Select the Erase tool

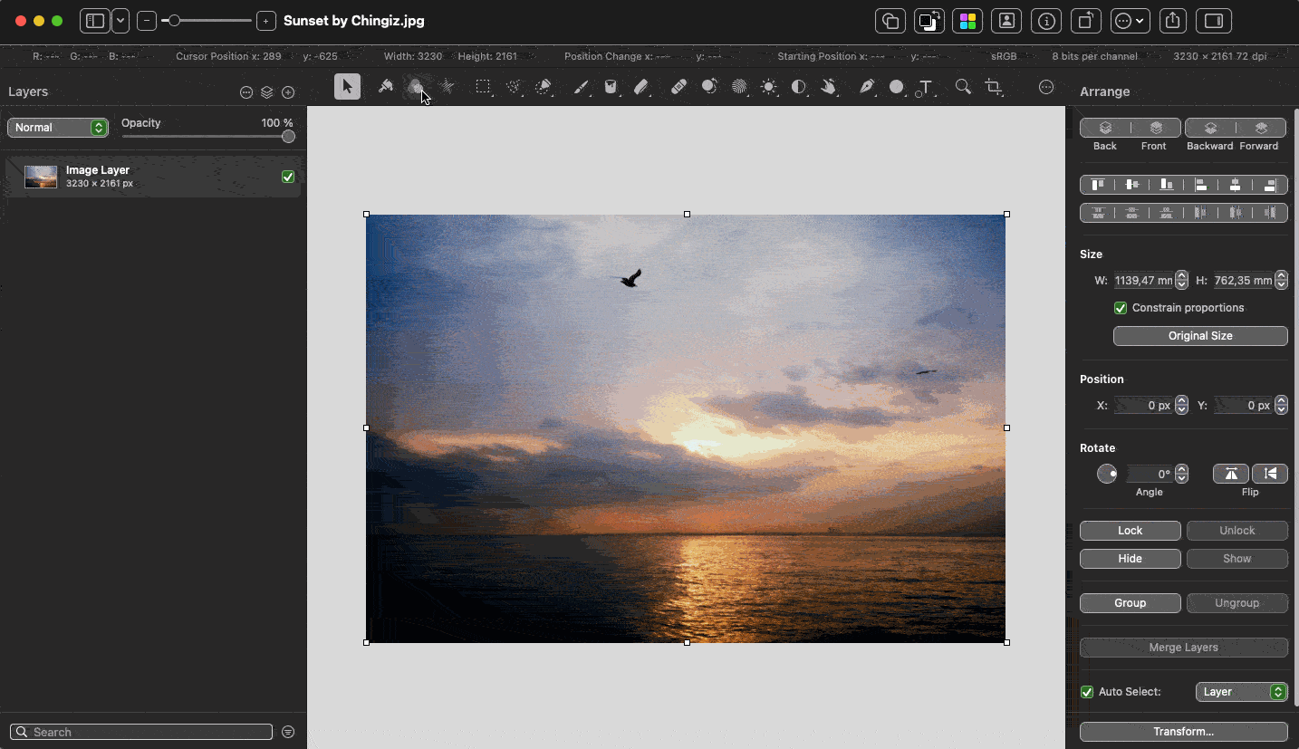[x=641, y=87]
